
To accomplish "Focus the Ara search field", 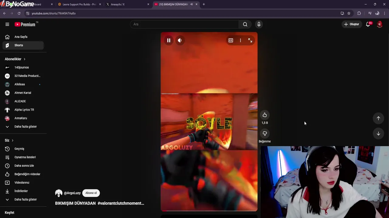I will pos(184,24).
